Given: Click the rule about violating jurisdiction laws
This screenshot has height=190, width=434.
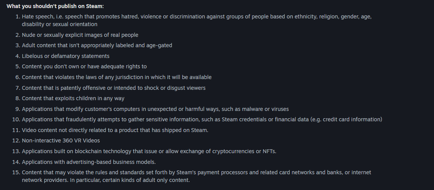Looking at the screenshot, I should 117,77.
